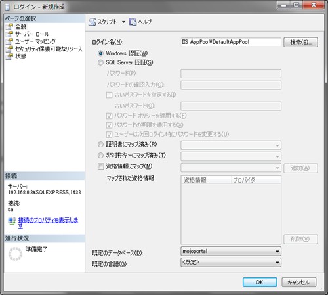Click the 資格情報 column header
Viewport: 328px width, 295px height.
206,180
